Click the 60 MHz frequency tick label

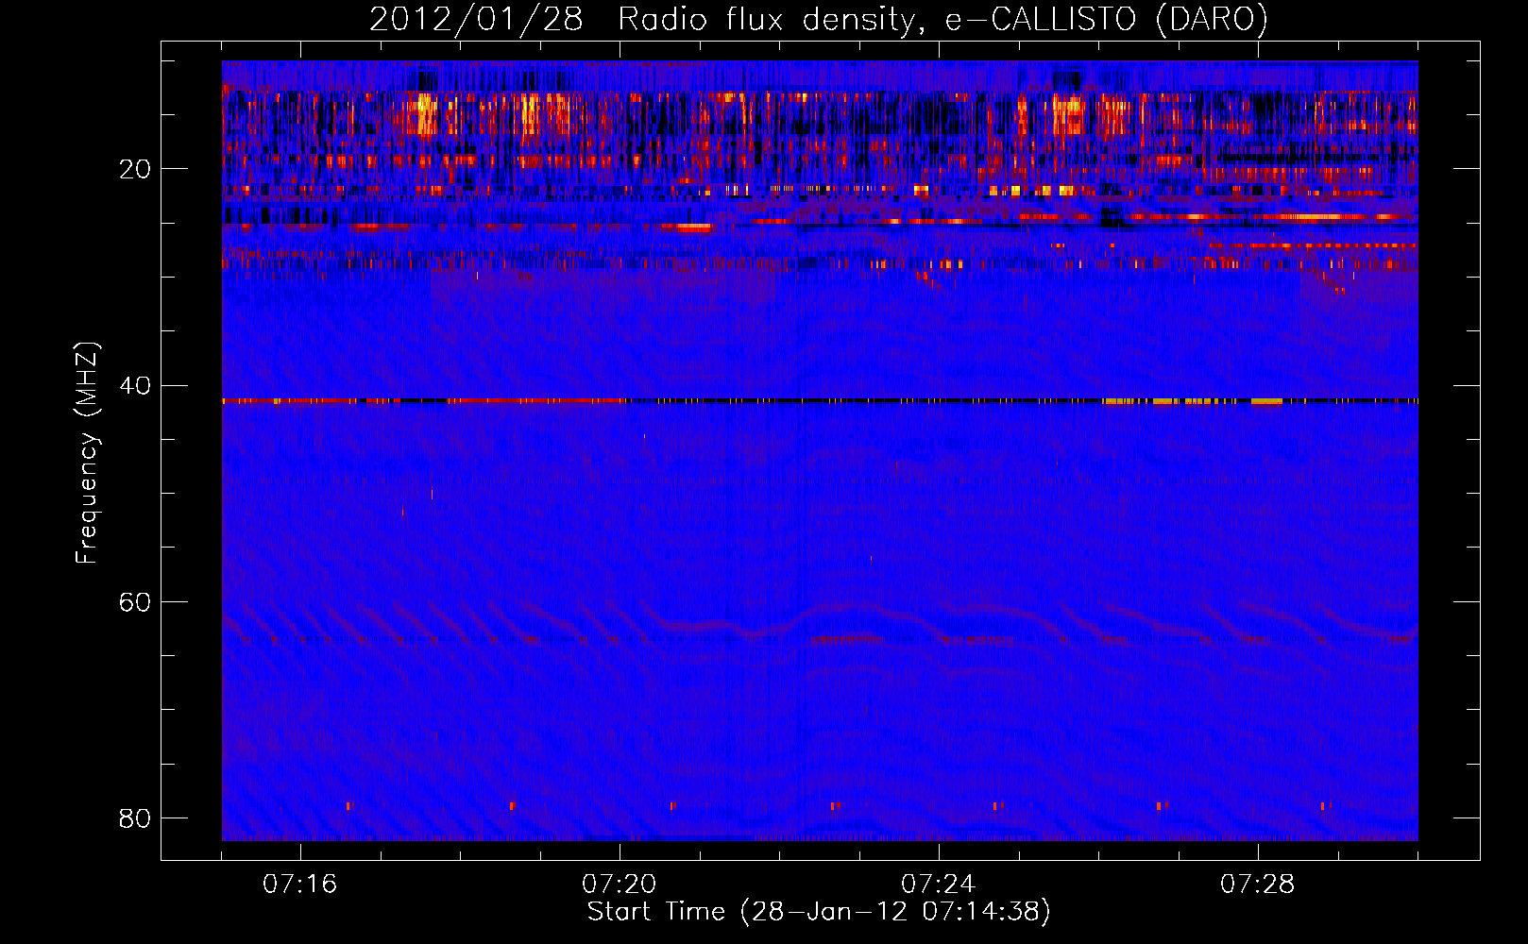coord(135,601)
